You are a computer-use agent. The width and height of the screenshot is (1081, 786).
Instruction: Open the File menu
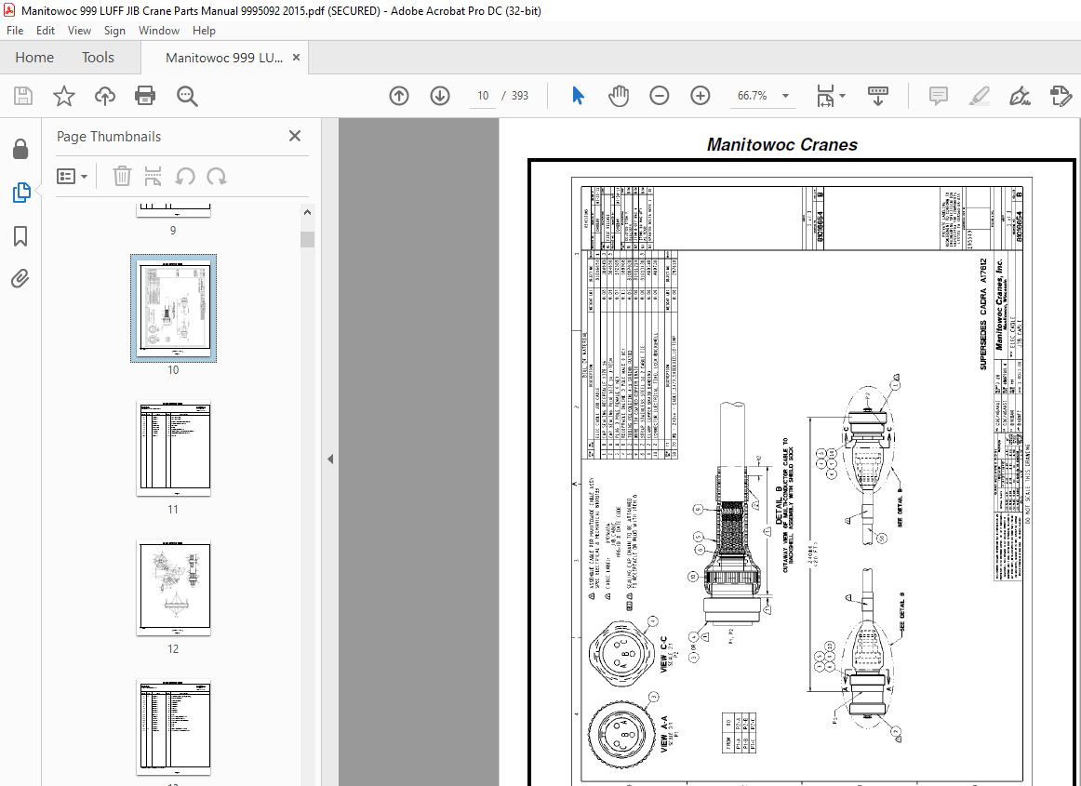point(15,31)
